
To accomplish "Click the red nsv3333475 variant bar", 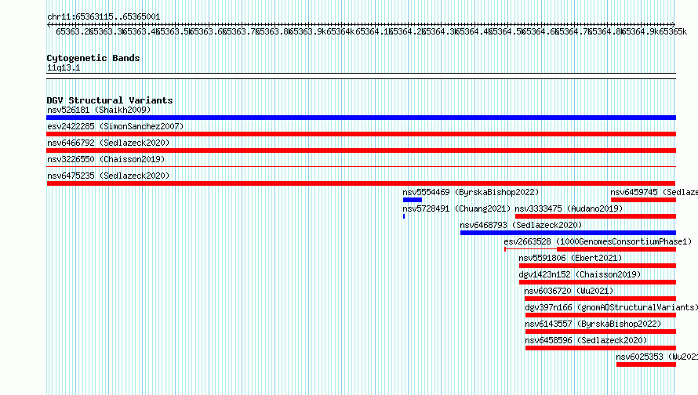I will pos(595,216).
